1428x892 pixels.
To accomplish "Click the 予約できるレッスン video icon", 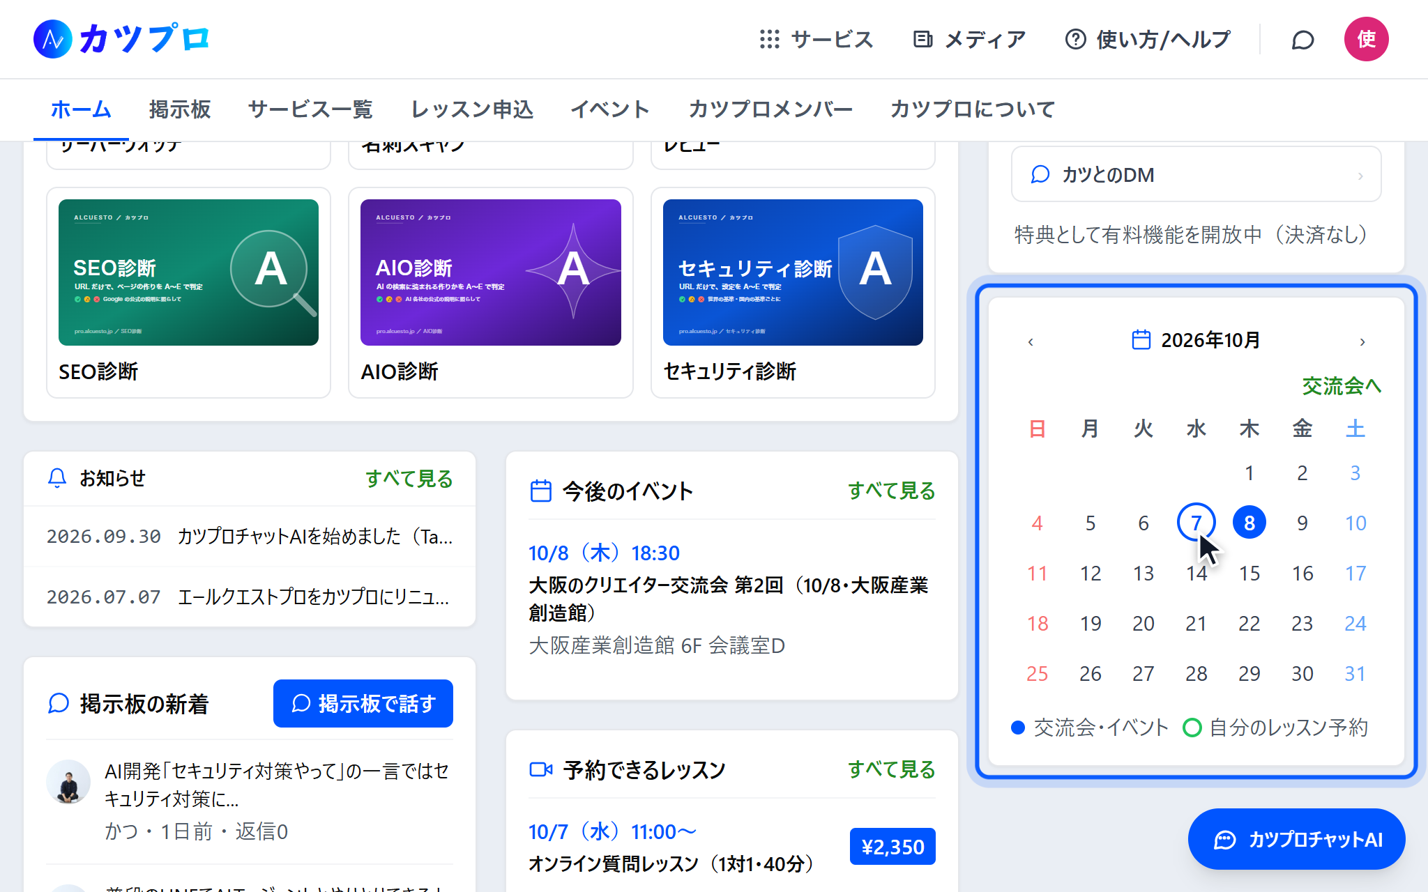I will click(541, 769).
